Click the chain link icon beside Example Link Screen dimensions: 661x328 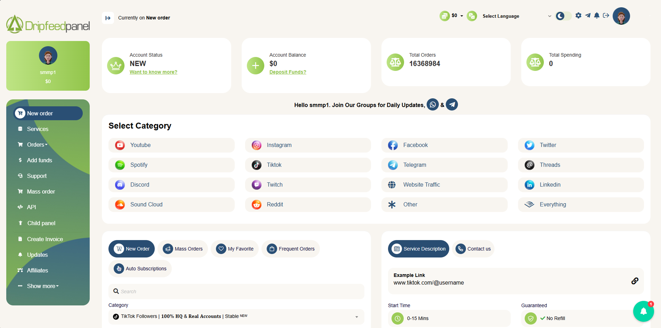point(635,281)
